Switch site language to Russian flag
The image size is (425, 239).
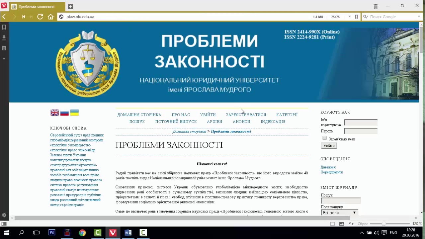click(x=64, y=113)
